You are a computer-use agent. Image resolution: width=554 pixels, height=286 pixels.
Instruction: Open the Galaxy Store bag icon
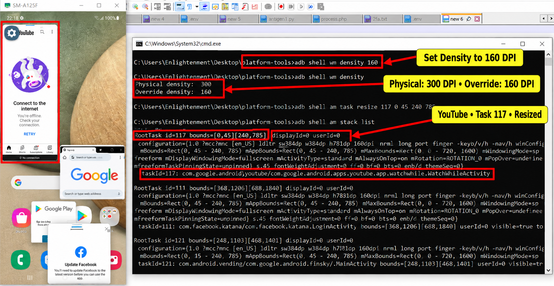pyautogui.click(x=22, y=218)
